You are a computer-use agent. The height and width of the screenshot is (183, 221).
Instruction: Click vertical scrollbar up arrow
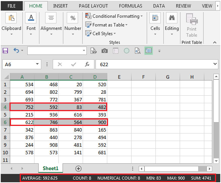(x=216, y=77)
